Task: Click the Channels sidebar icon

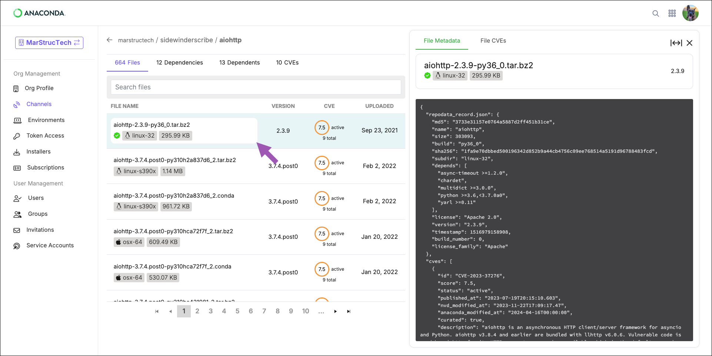Action: (x=17, y=105)
